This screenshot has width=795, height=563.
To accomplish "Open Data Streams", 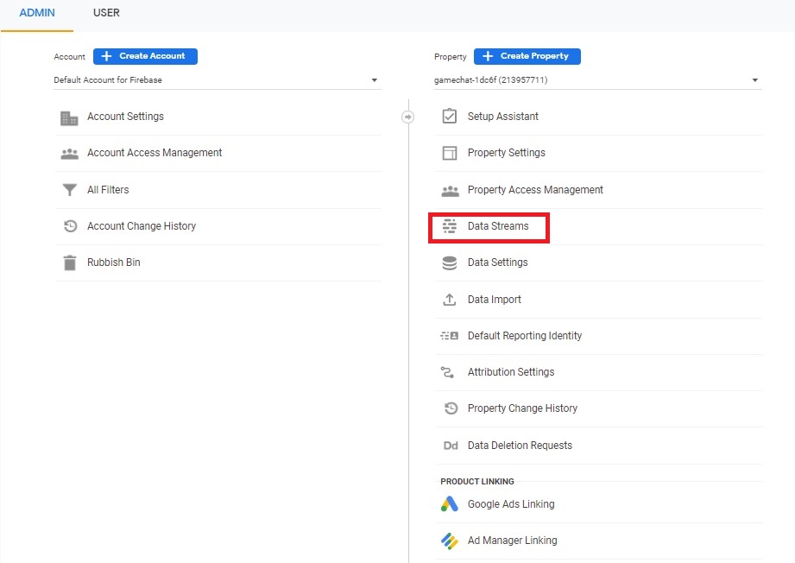I will click(x=497, y=226).
